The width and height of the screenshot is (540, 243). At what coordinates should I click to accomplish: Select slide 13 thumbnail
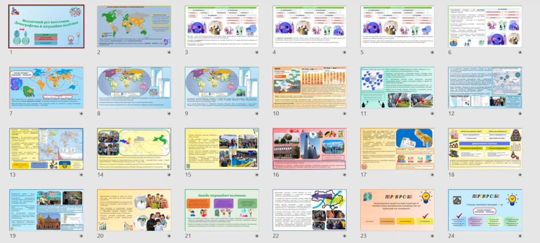coord(46,149)
